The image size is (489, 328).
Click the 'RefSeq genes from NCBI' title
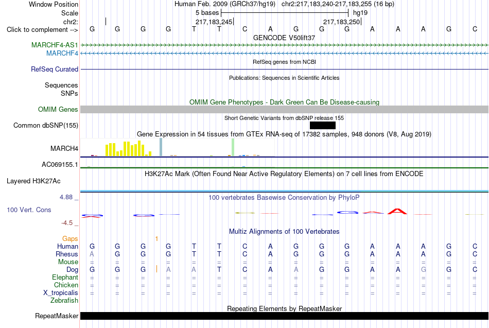click(284, 62)
